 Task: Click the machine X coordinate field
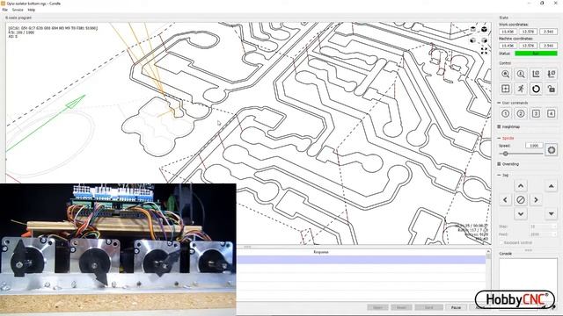click(x=508, y=46)
